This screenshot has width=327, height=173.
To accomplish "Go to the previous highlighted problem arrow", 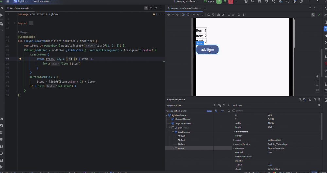I will pos(159,14).
